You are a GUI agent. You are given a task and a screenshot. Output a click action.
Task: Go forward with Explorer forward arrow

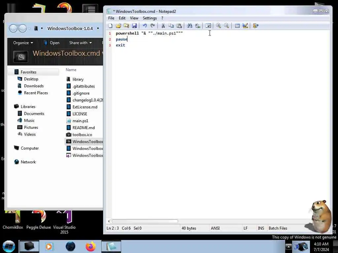point(22,28)
